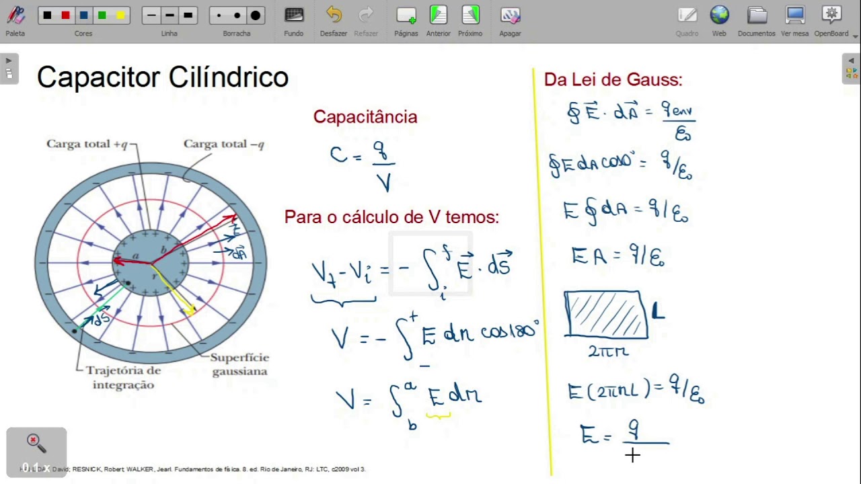This screenshot has height=484, width=861.
Task: Expand the right library side panel
Action: (851, 68)
